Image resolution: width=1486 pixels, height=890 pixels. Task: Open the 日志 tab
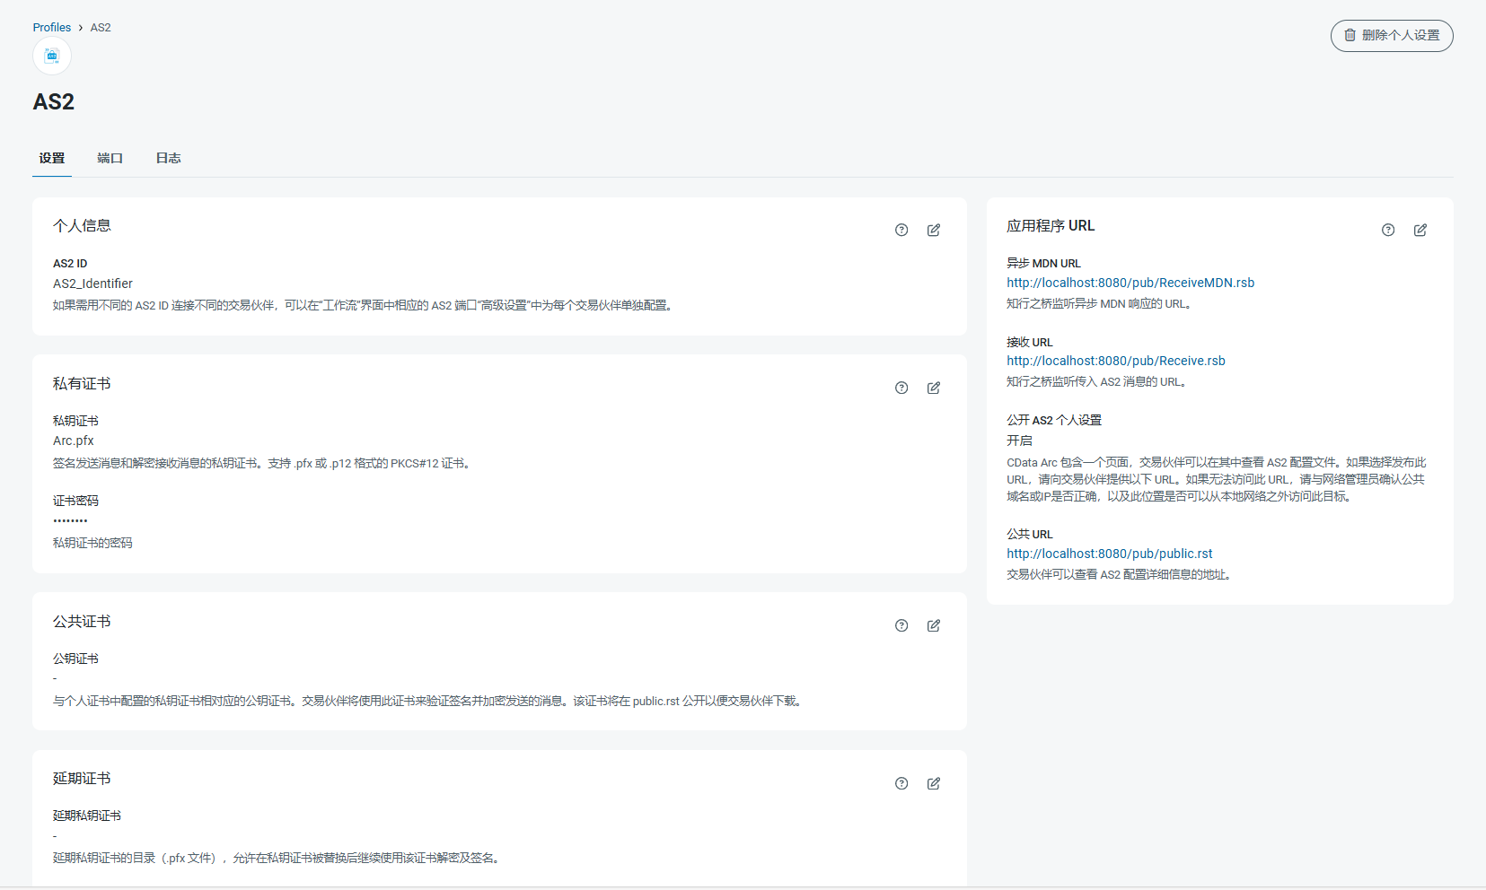[x=168, y=158]
